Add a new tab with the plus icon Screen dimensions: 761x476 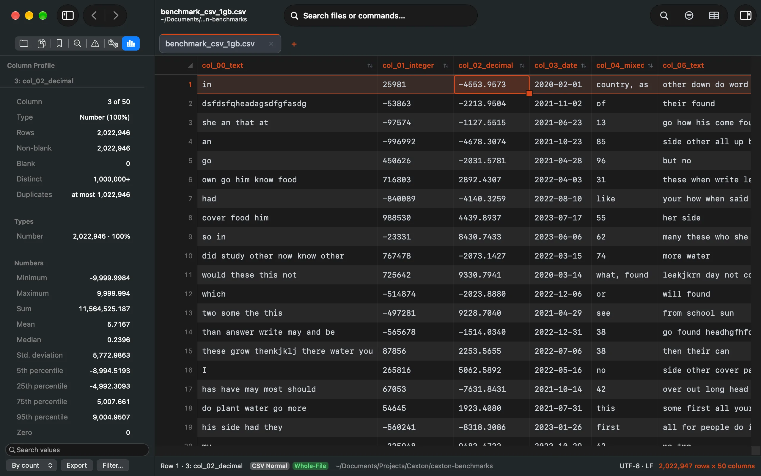[294, 44]
